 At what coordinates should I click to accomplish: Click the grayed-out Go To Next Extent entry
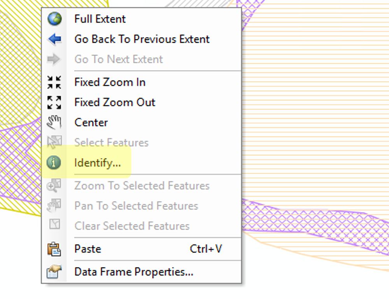pyautogui.click(x=118, y=59)
